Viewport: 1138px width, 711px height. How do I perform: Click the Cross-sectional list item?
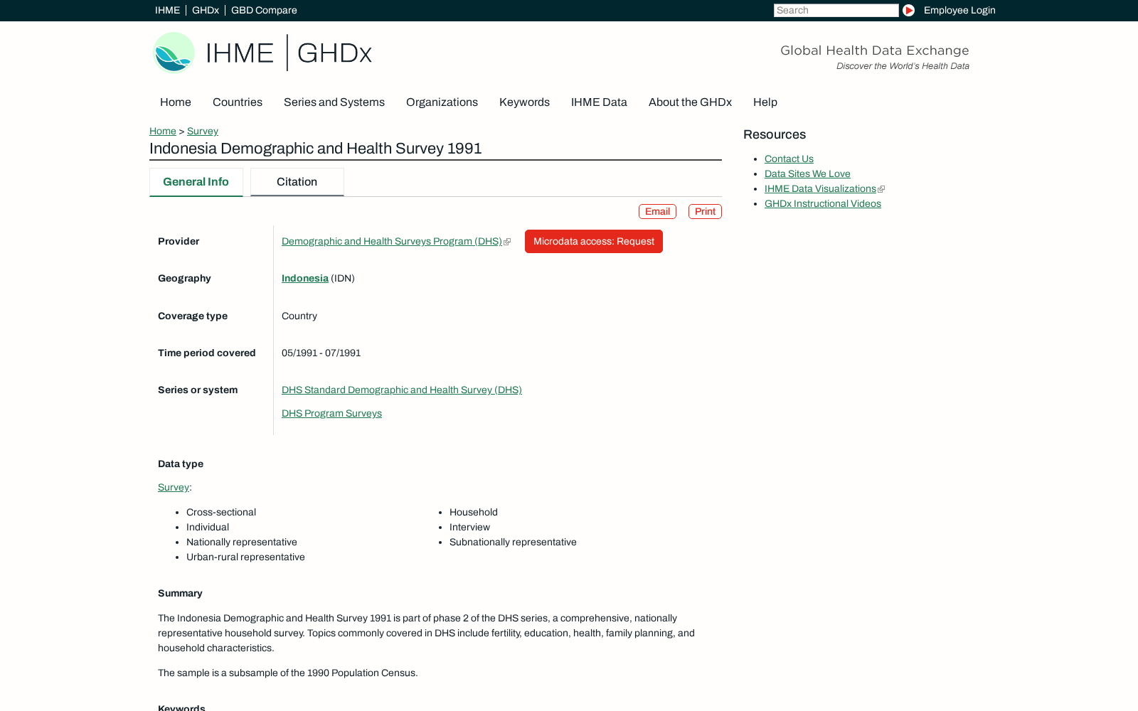click(x=221, y=512)
